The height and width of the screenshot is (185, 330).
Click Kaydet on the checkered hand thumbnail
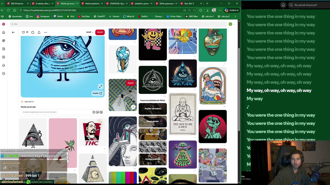[130, 83]
